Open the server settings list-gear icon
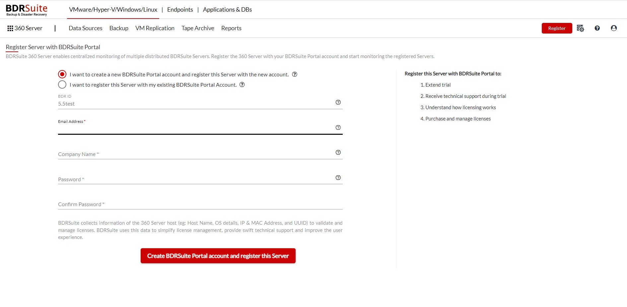 [x=580, y=28]
